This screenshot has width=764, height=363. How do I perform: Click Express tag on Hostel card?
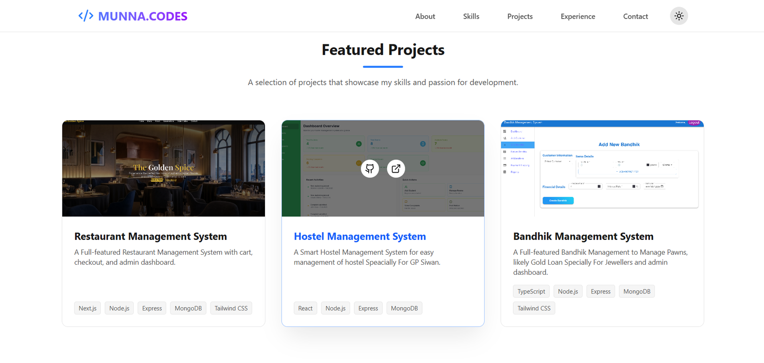pos(368,308)
